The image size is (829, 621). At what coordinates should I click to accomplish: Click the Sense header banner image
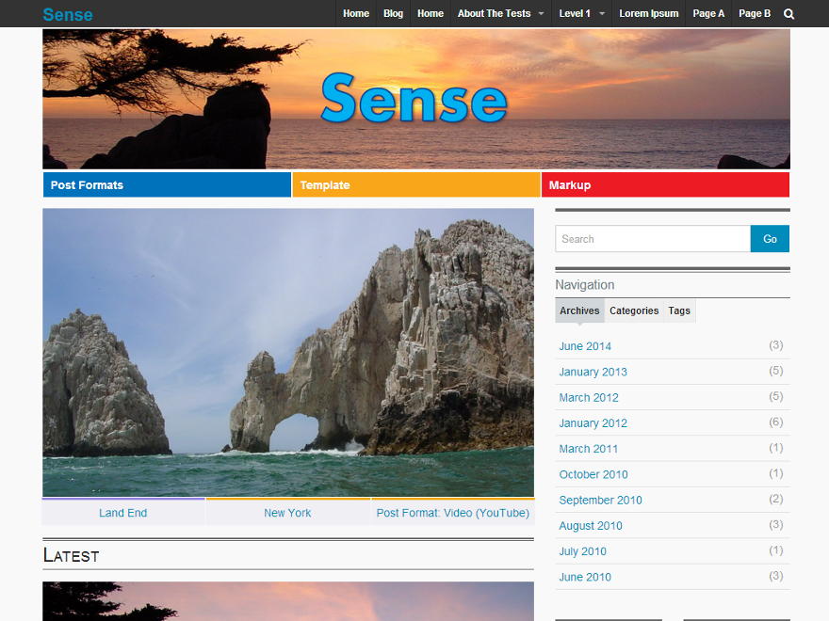(414, 98)
